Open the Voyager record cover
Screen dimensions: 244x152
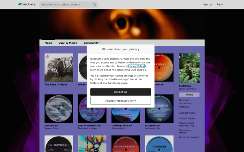pos(159,143)
